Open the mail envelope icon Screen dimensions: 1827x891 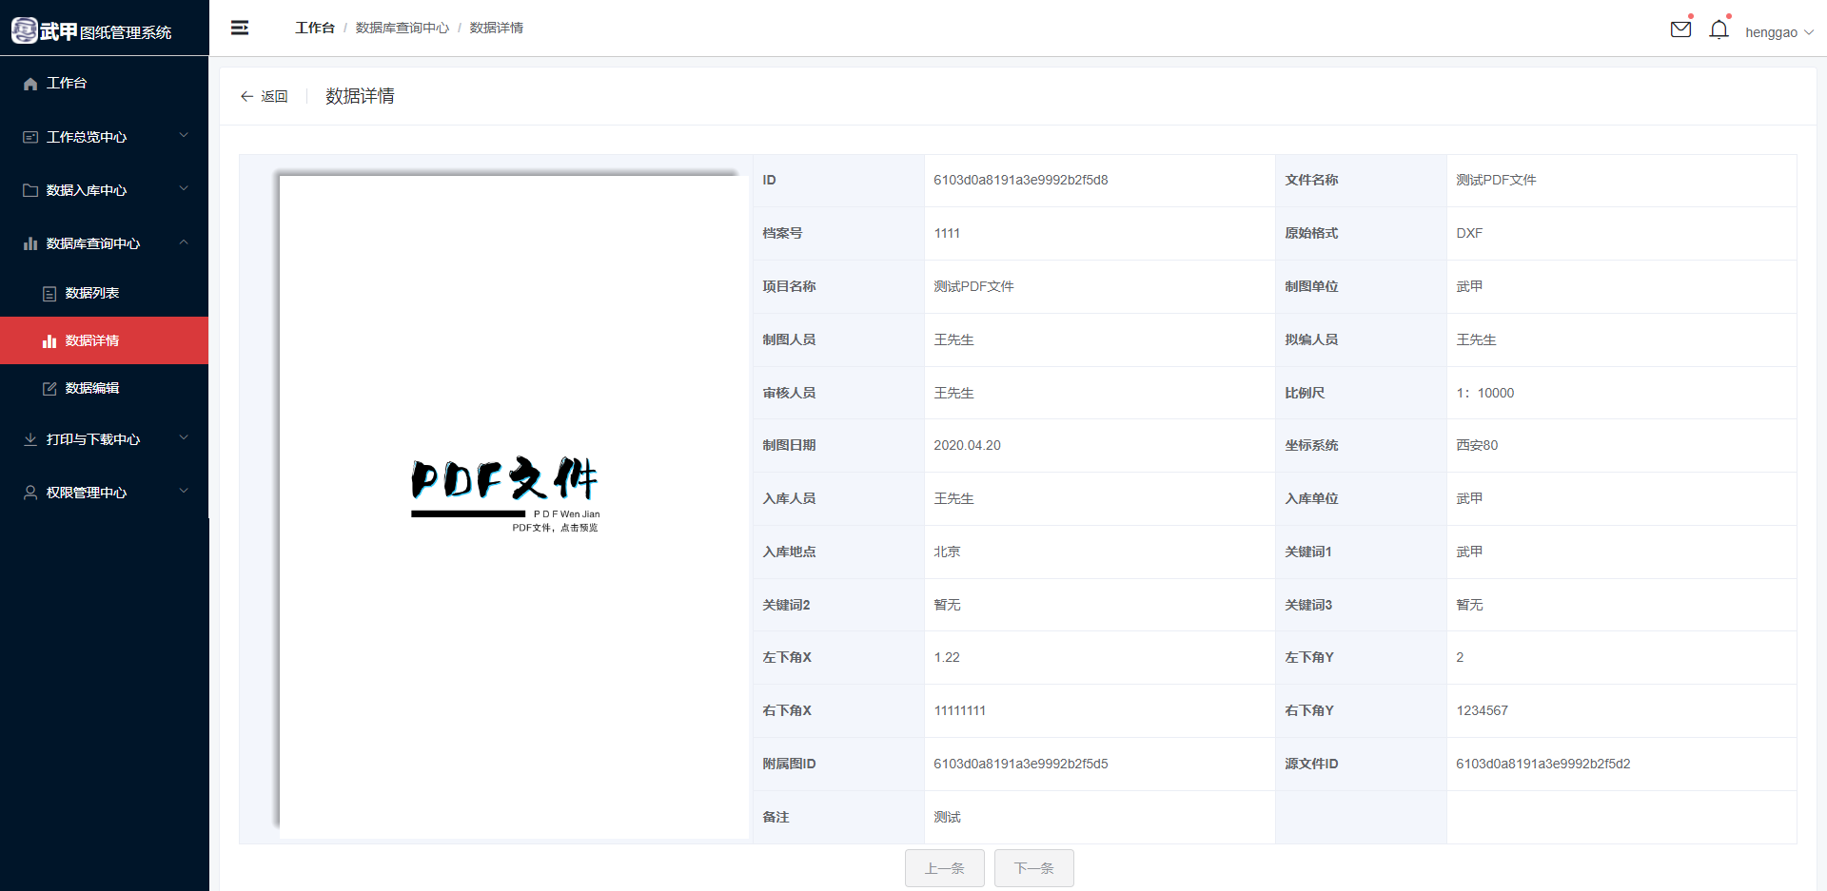(1680, 29)
